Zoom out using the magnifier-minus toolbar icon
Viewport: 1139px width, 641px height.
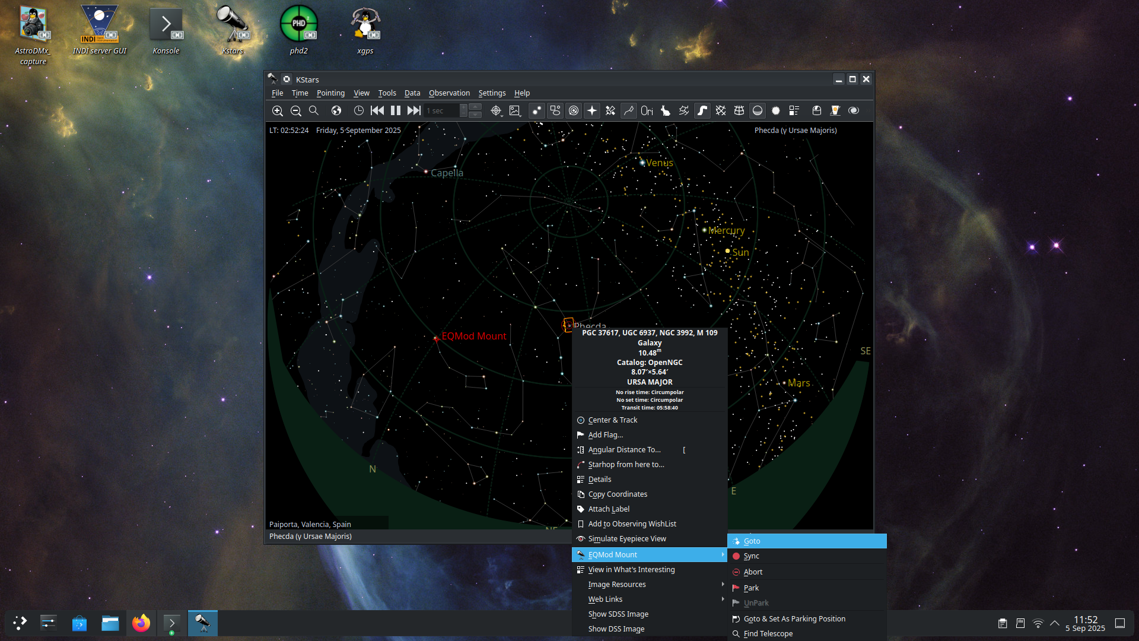click(x=295, y=111)
